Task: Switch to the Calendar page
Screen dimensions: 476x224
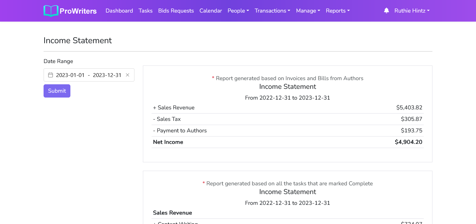Action: click(x=210, y=11)
